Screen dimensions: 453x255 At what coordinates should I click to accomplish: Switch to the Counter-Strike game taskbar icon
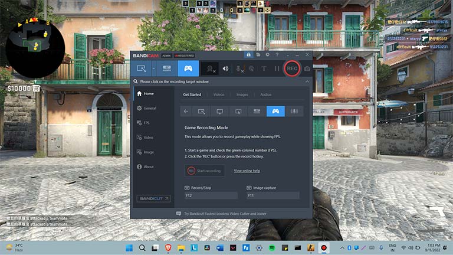(x=311, y=248)
